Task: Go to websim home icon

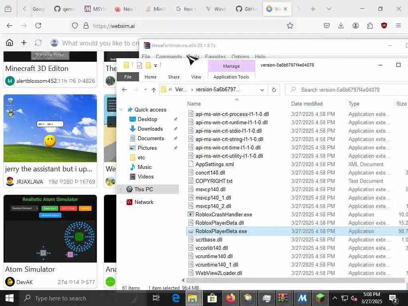Action: tap(10, 42)
